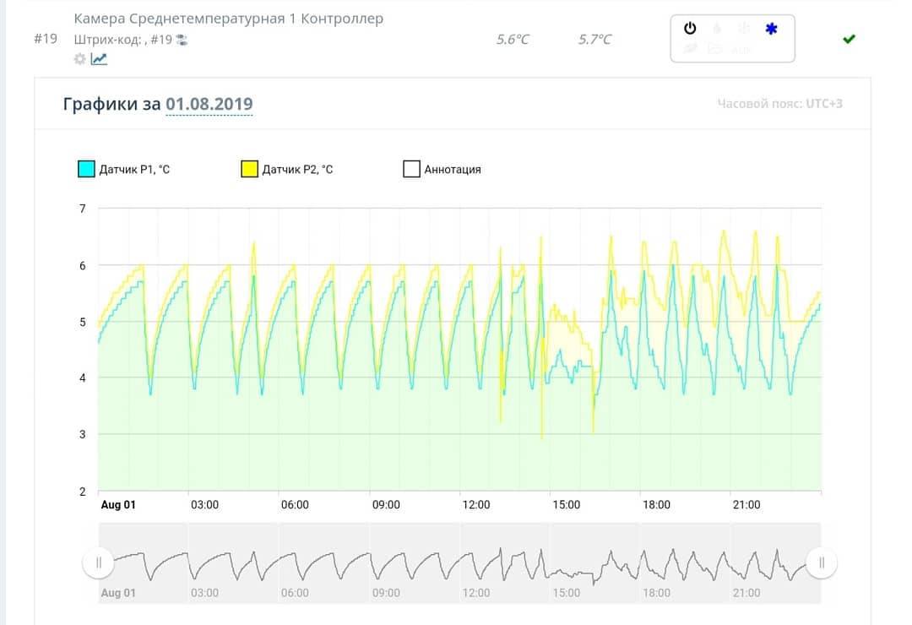Click the right range selector handle

click(x=822, y=562)
